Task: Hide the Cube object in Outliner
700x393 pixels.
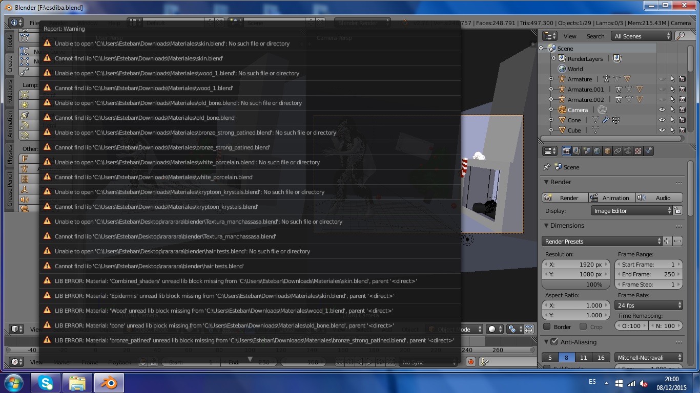Action: pyautogui.click(x=662, y=130)
